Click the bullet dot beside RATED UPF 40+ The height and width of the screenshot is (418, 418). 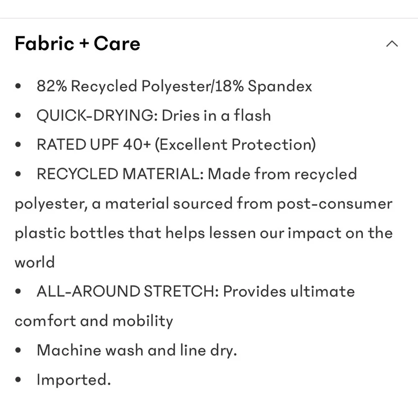click(x=18, y=145)
